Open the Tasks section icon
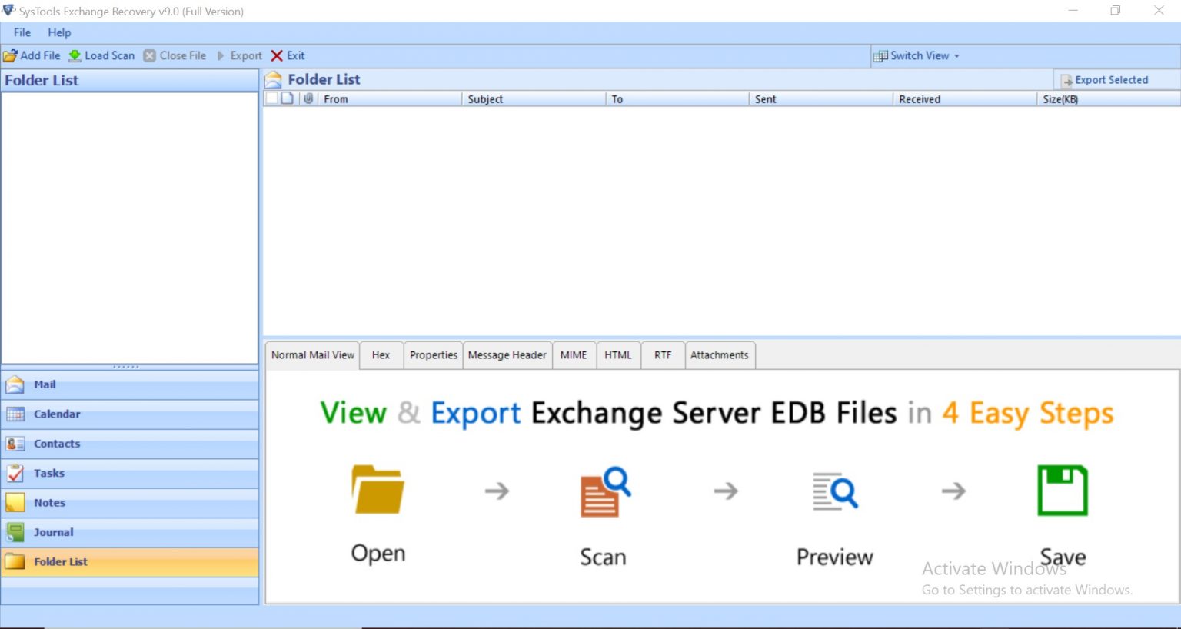Image resolution: width=1181 pixels, height=629 pixels. [15, 474]
